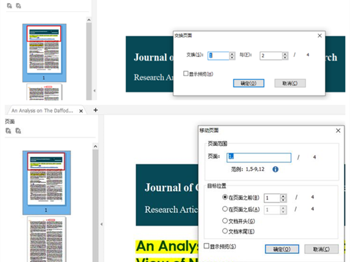Click the blue info icon beside 范例

[275, 169]
